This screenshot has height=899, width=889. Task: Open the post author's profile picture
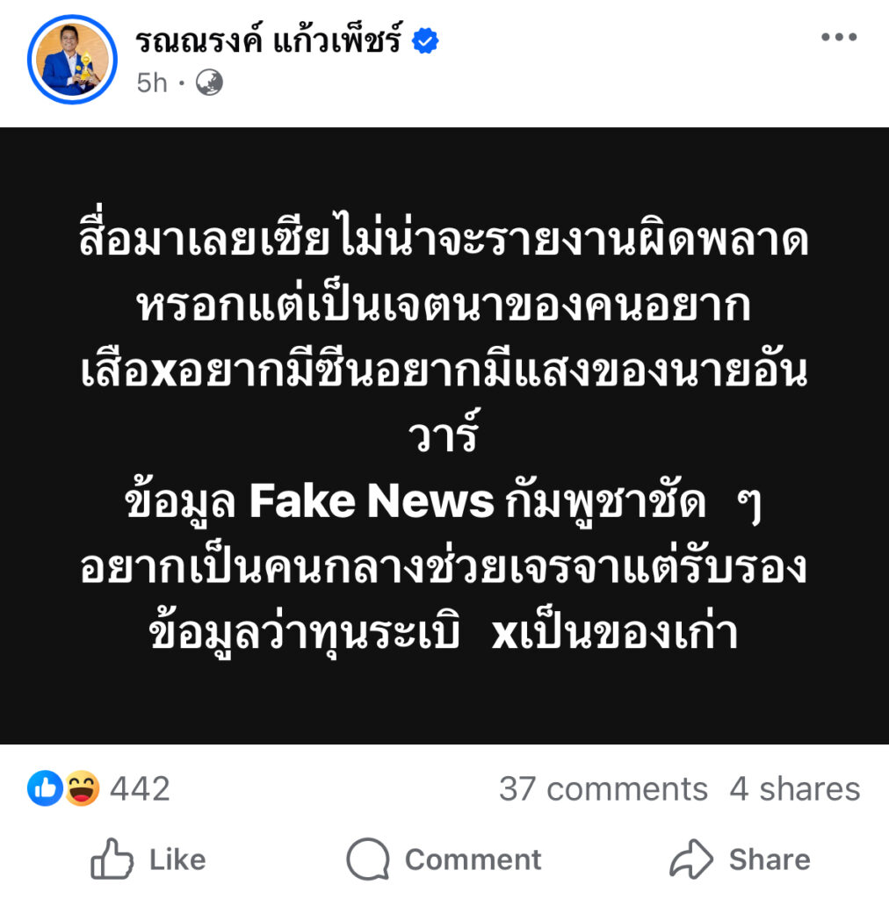(x=72, y=60)
